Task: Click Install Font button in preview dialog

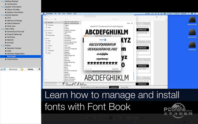Action: (115, 69)
